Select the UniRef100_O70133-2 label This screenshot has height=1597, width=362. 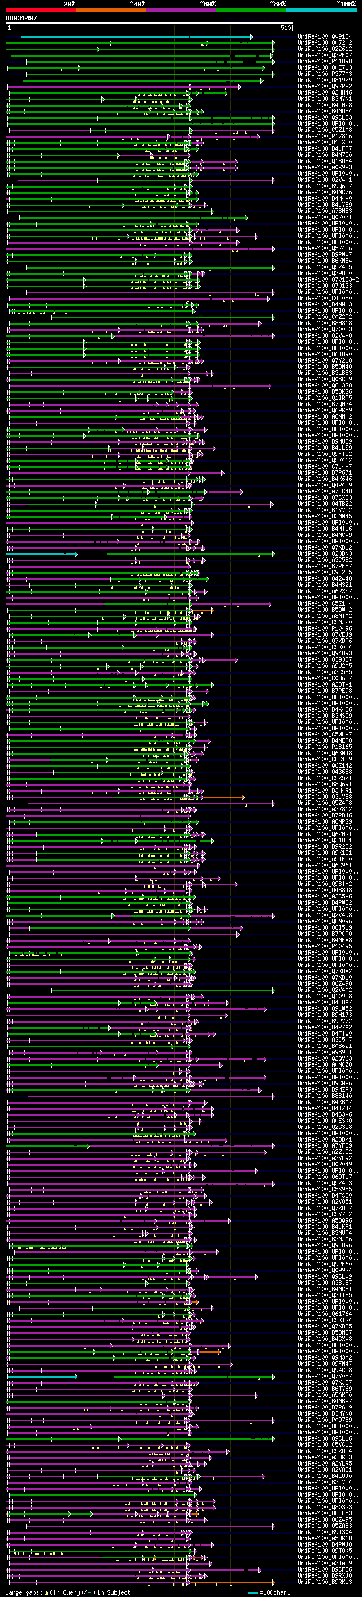tap(328, 280)
